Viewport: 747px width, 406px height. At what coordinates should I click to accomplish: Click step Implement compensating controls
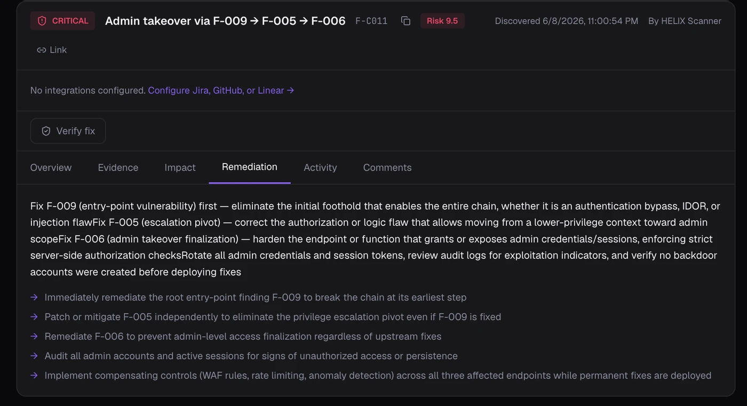[x=378, y=376]
